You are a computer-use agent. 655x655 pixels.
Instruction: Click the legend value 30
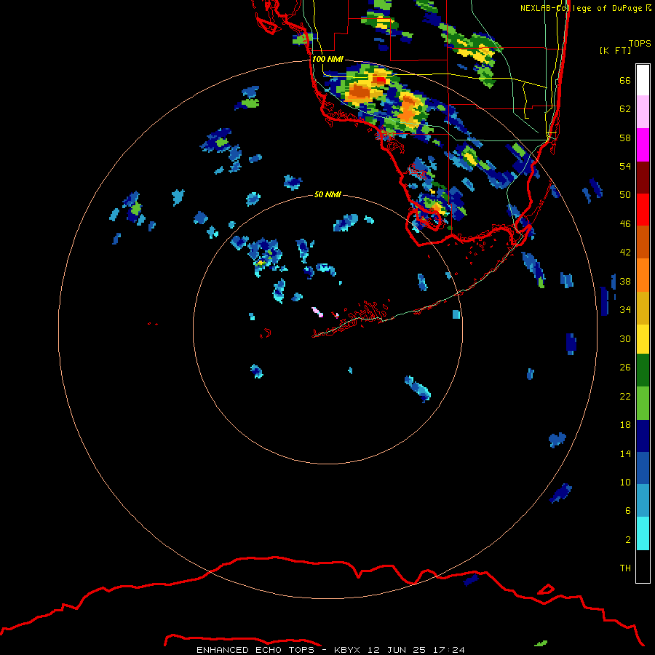click(x=625, y=338)
